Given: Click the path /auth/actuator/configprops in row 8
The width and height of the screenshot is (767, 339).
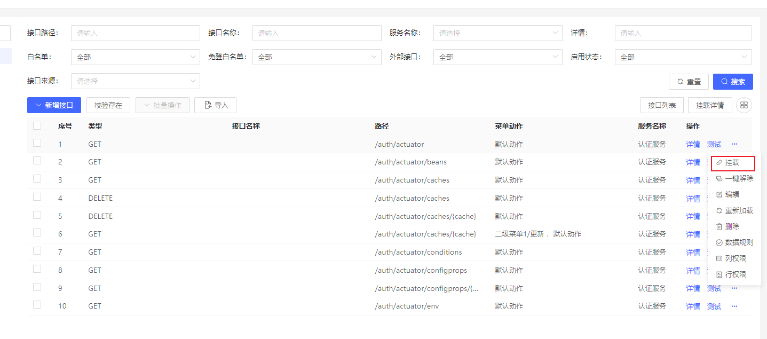Looking at the screenshot, I should (421, 270).
